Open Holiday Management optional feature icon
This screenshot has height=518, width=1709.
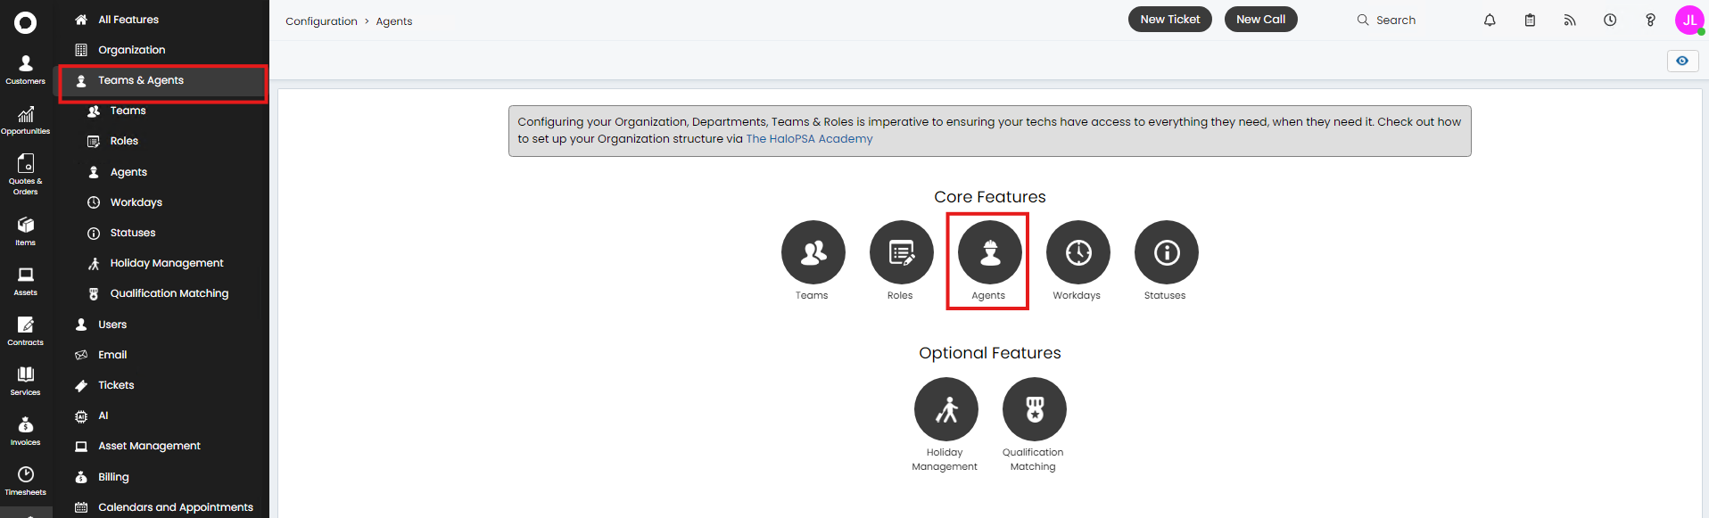[945, 410]
